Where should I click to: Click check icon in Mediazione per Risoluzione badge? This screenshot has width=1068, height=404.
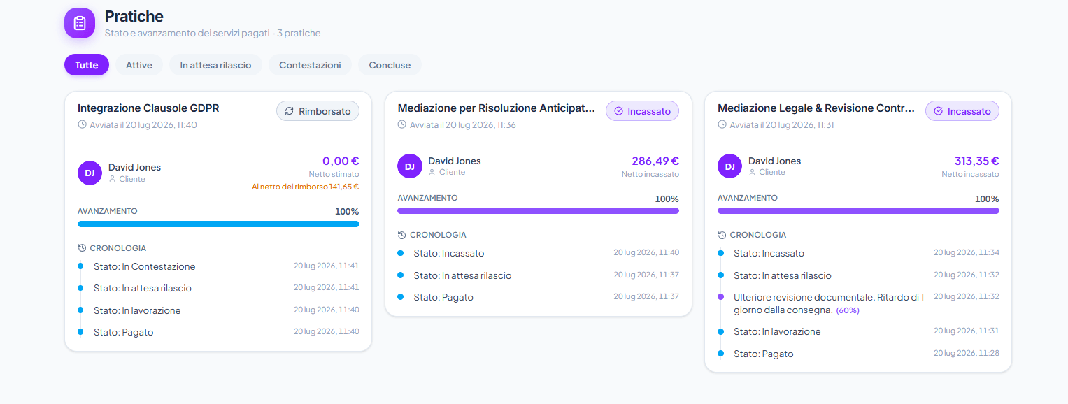(x=618, y=111)
